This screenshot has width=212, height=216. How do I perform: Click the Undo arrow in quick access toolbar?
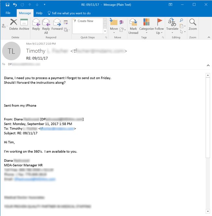(15, 5)
